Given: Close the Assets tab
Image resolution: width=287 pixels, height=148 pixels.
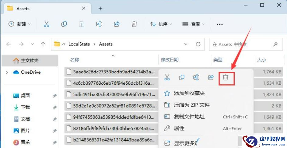Looking at the screenshot, I should (84, 8).
